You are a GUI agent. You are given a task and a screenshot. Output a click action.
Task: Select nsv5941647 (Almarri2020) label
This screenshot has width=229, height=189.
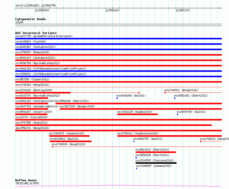[34, 112]
